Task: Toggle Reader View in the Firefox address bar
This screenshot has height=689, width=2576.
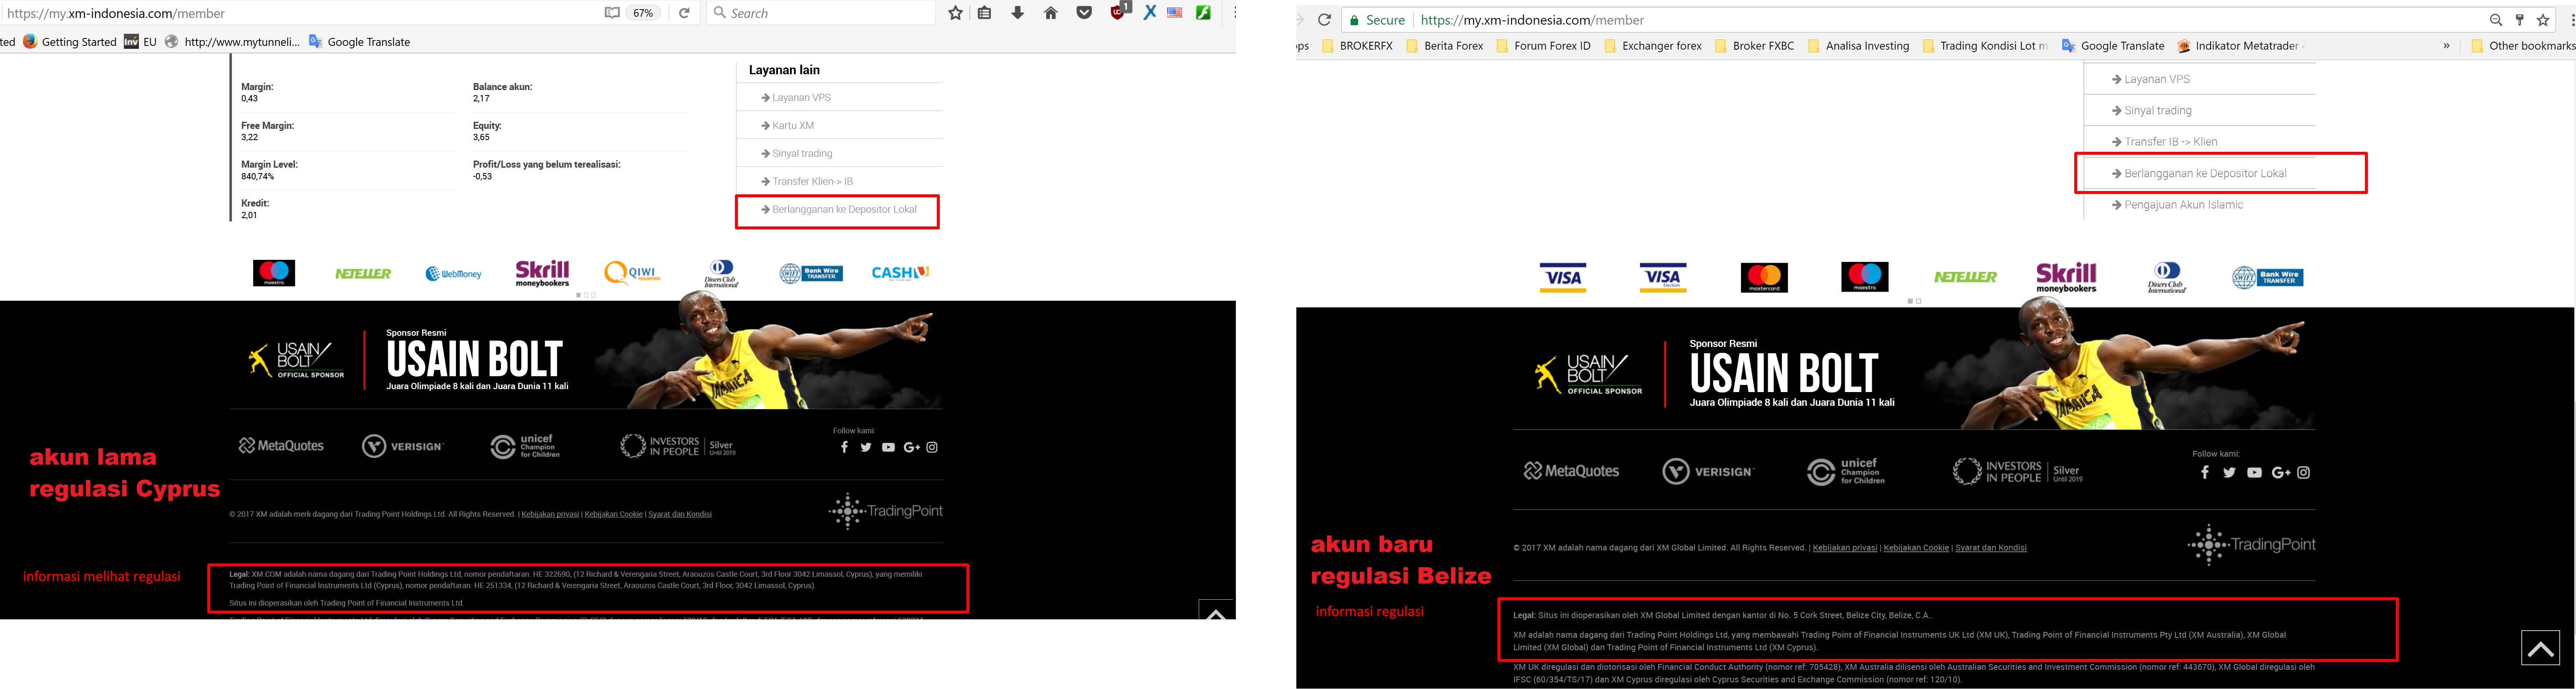Action: click(612, 13)
